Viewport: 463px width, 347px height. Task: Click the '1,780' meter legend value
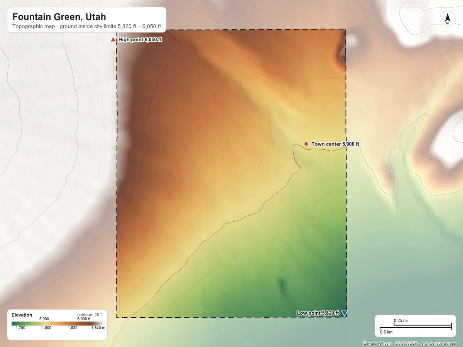20,328
